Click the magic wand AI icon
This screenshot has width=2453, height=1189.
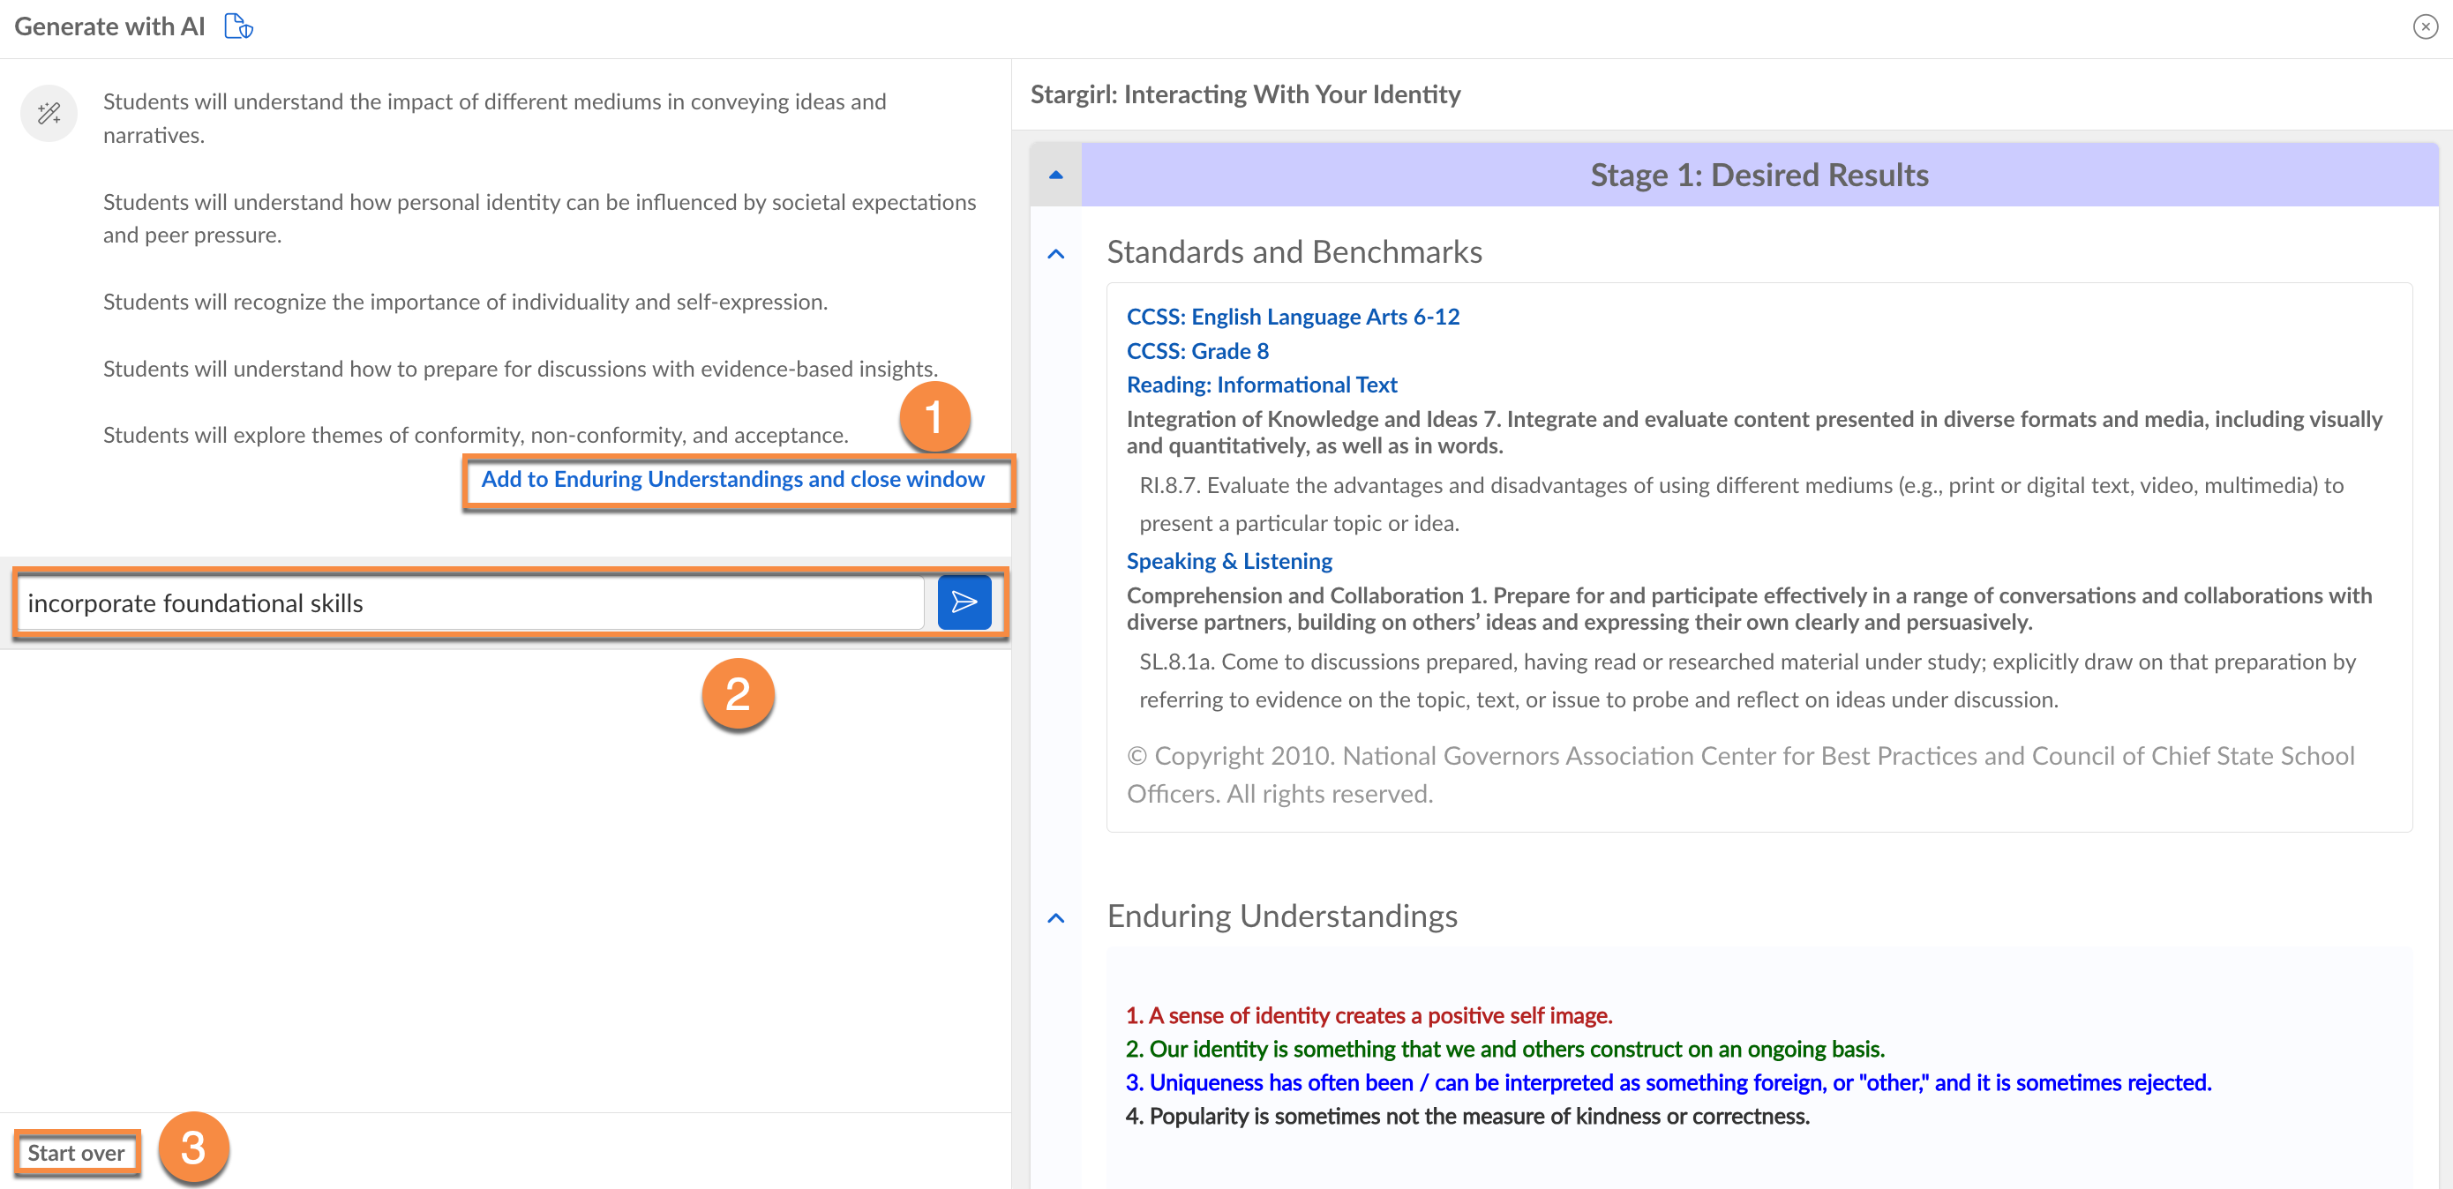49,115
